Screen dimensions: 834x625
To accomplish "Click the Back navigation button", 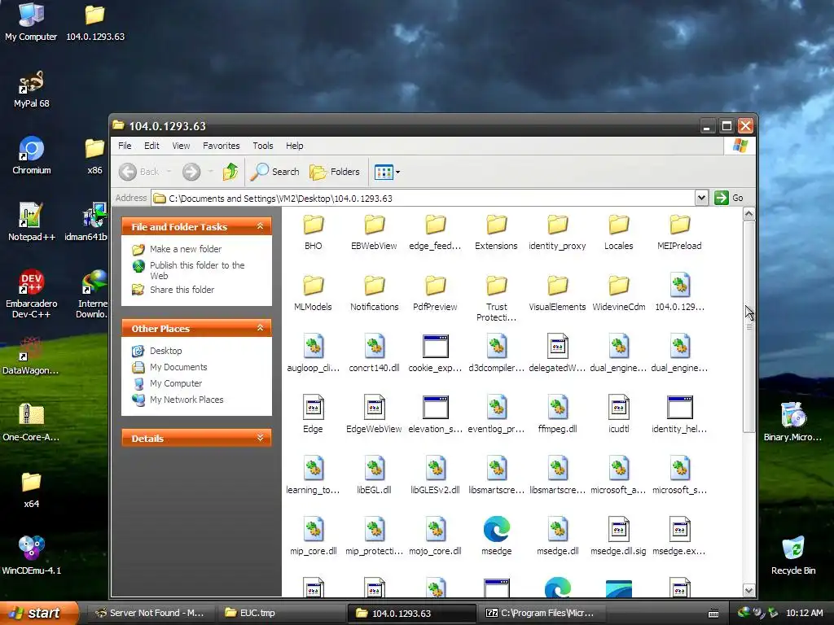I will pyautogui.click(x=138, y=172).
